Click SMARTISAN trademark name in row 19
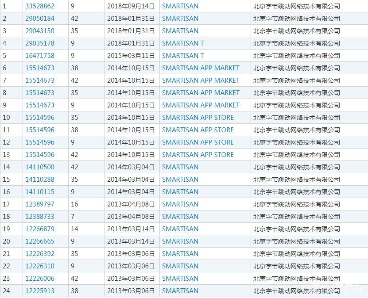The width and height of the screenshot is (368, 298). point(180,229)
